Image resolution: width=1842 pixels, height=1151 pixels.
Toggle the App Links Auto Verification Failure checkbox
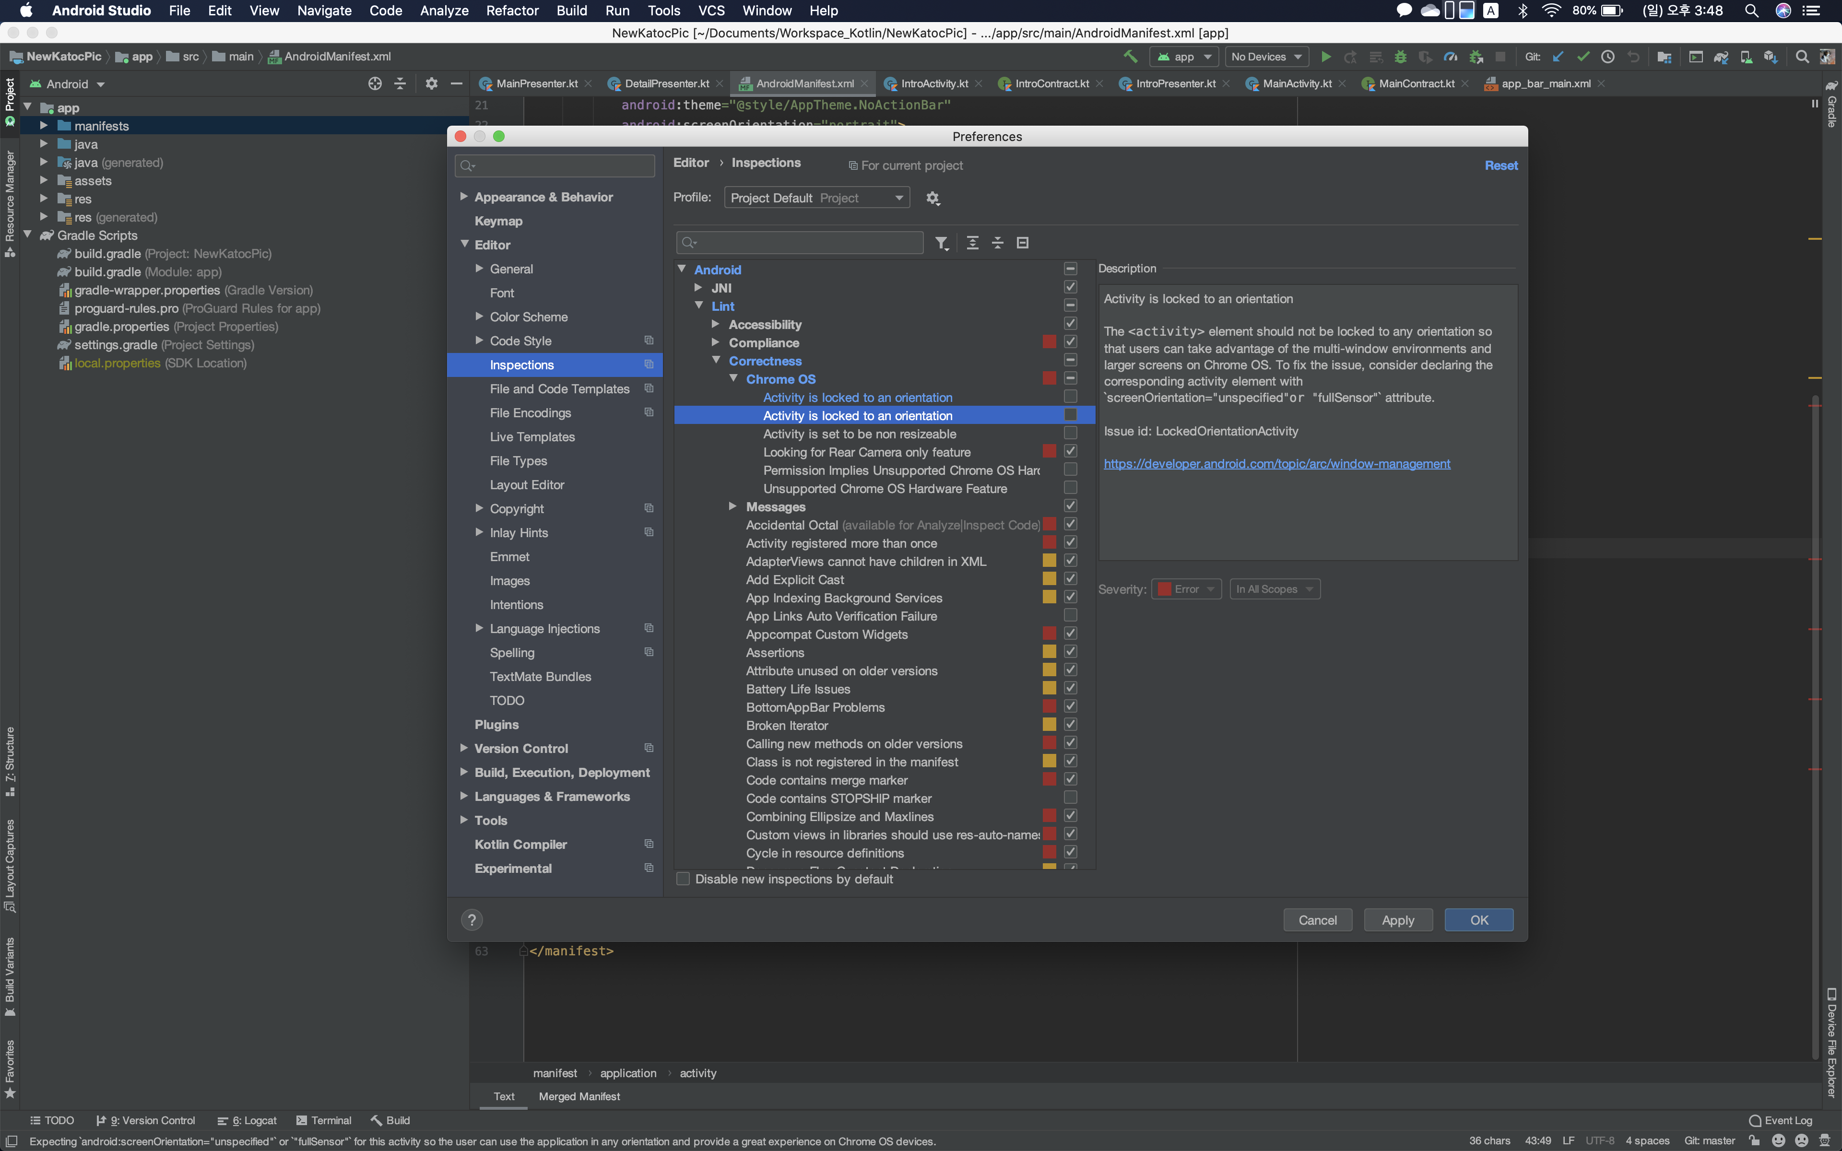point(1070,615)
